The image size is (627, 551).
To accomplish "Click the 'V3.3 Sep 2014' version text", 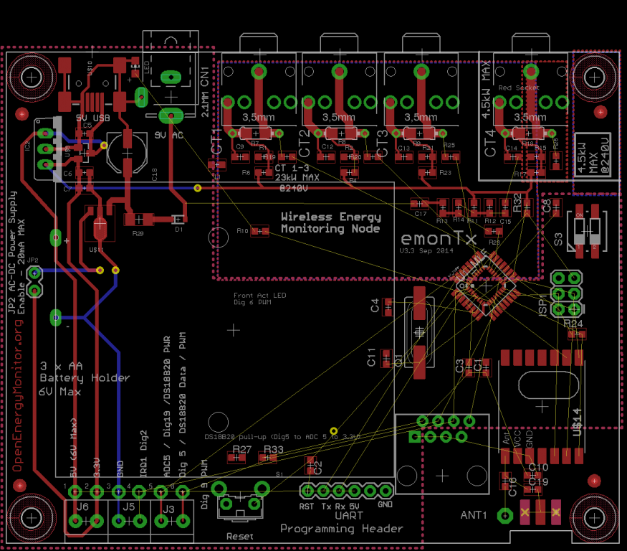I will tap(426, 250).
